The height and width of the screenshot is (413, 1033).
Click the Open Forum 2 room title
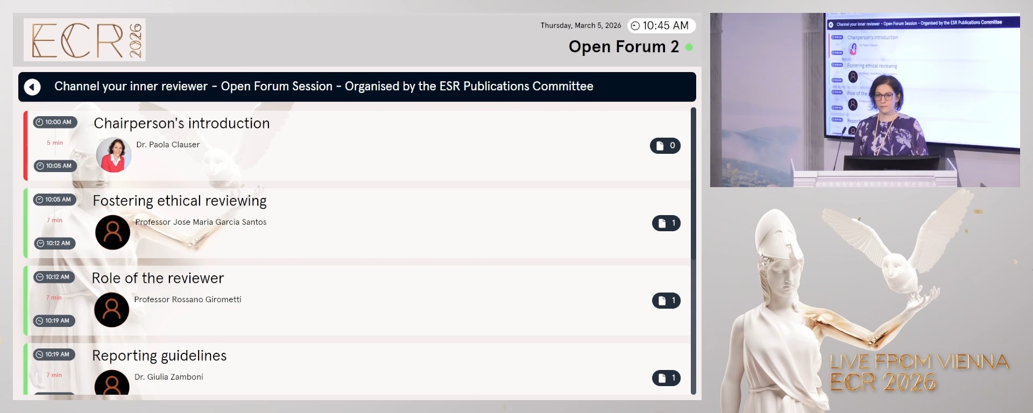624,47
